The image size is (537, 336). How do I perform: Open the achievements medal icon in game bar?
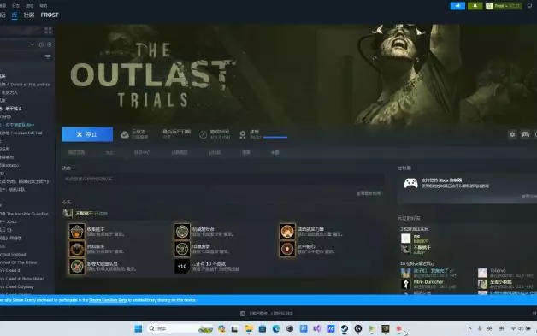pos(243,134)
